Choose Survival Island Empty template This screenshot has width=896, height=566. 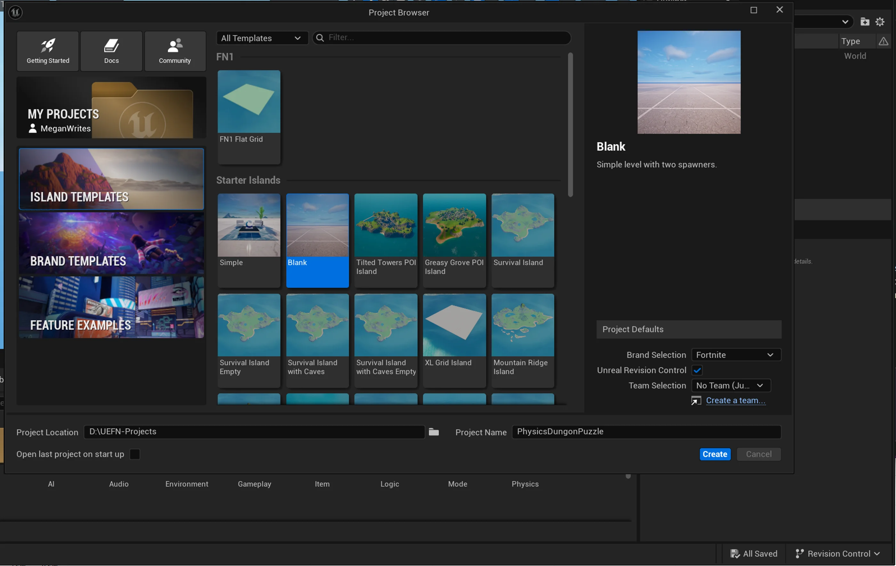pyautogui.click(x=249, y=340)
